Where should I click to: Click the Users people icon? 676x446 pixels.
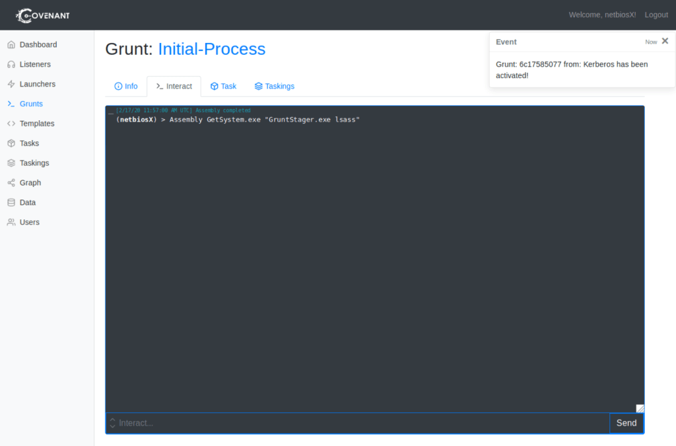pyautogui.click(x=11, y=223)
